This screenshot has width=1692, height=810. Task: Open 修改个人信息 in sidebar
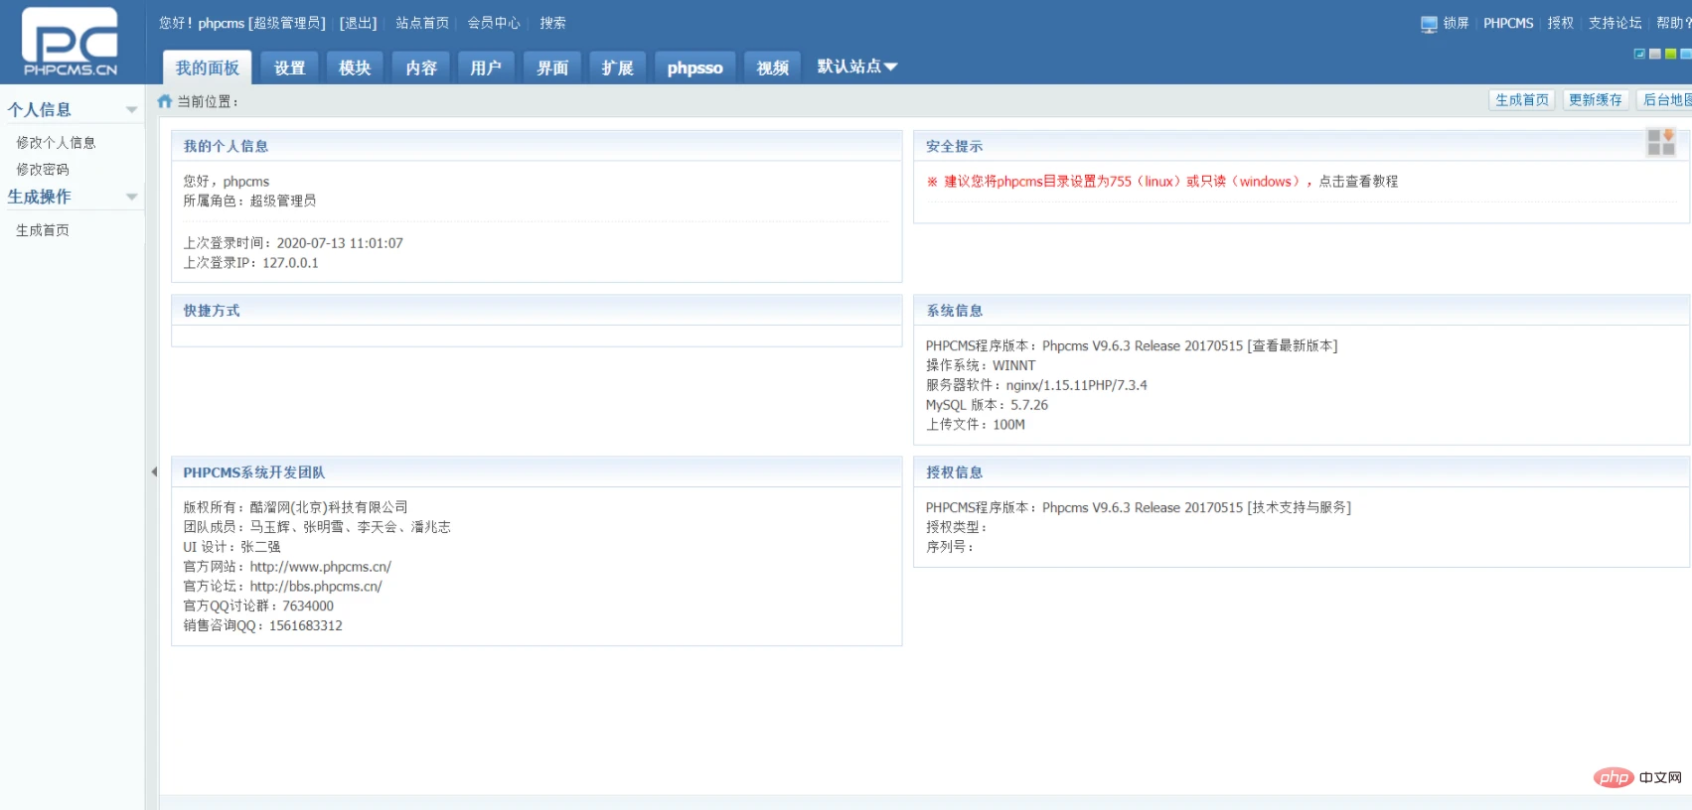(x=56, y=143)
